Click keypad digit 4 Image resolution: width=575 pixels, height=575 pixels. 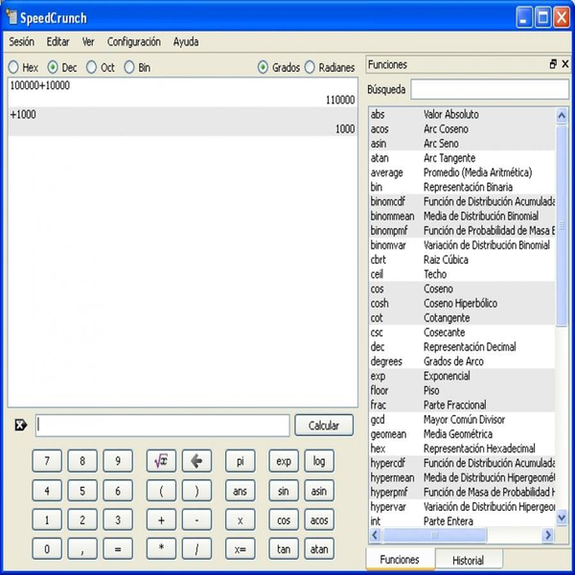(47, 491)
